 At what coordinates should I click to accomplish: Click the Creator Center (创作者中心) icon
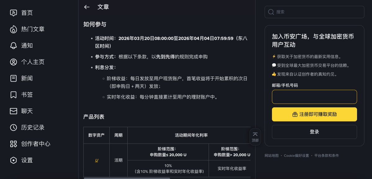tap(13, 144)
